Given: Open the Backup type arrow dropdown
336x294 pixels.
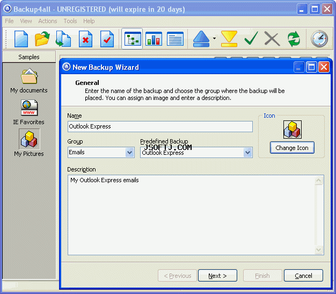Looking at the screenshot, I should [214, 39].
